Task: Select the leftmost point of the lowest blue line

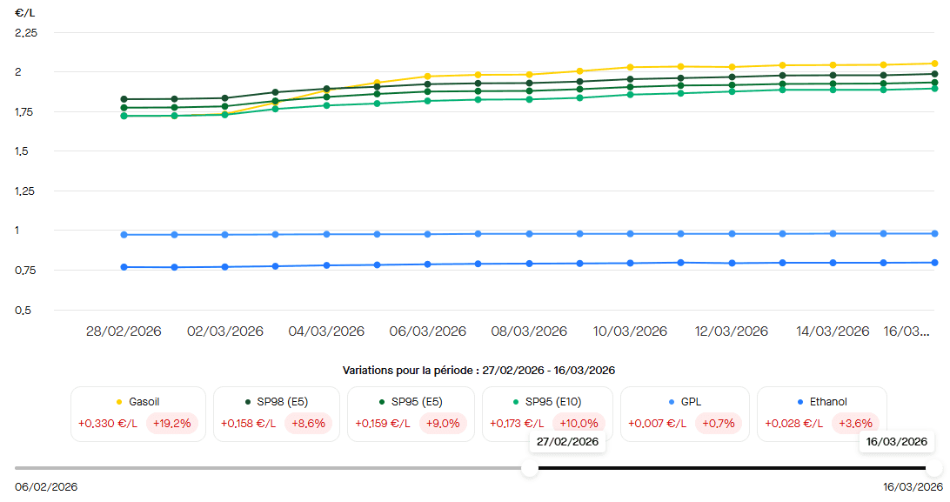Action: click(124, 267)
